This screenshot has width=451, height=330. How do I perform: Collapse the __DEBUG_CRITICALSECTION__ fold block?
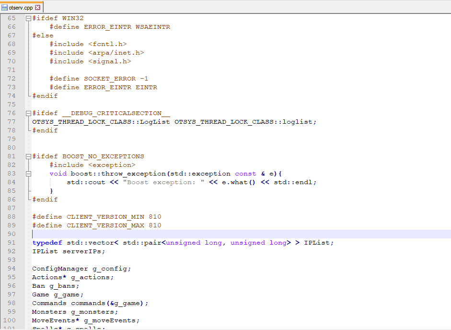[x=28, y=114]
